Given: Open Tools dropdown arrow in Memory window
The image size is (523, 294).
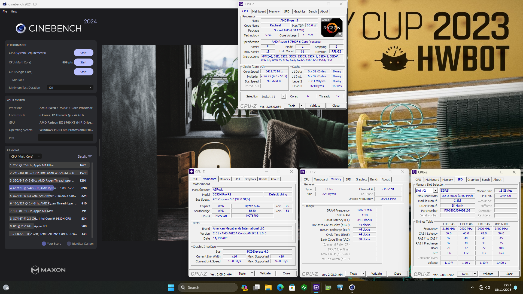Looking at the screenshot, I should 363,274.
